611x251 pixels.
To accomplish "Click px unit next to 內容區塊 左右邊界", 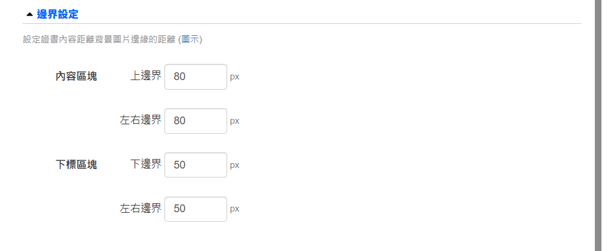I will point(234,121).
